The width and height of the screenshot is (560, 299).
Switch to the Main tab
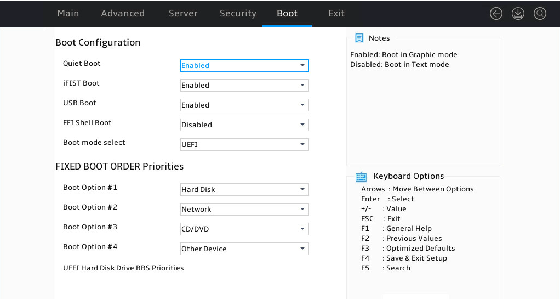pos(68,13)
